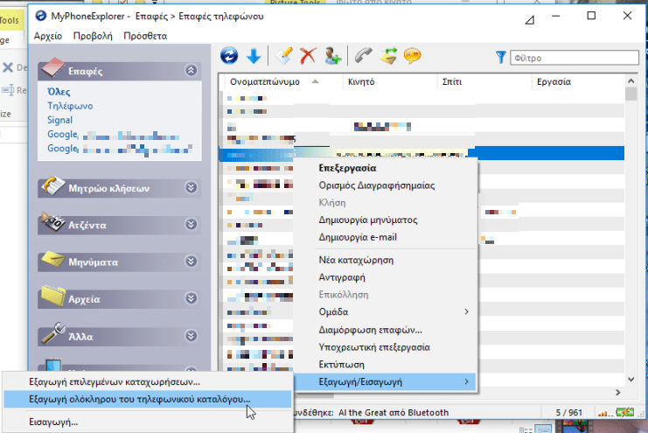The width and height of the screenshot is (648, 433).
Task: Click the Μηνύματα envelope icon
Action: [52, 259]
